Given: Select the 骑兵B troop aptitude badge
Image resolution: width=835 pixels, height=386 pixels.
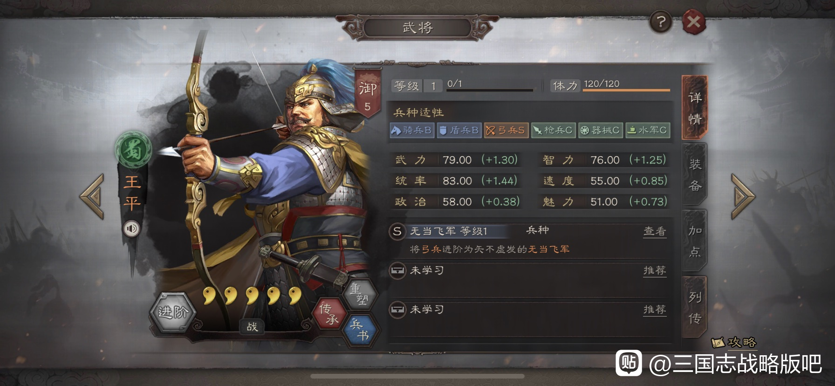Looking at the screenshot, I should [412, 130].
